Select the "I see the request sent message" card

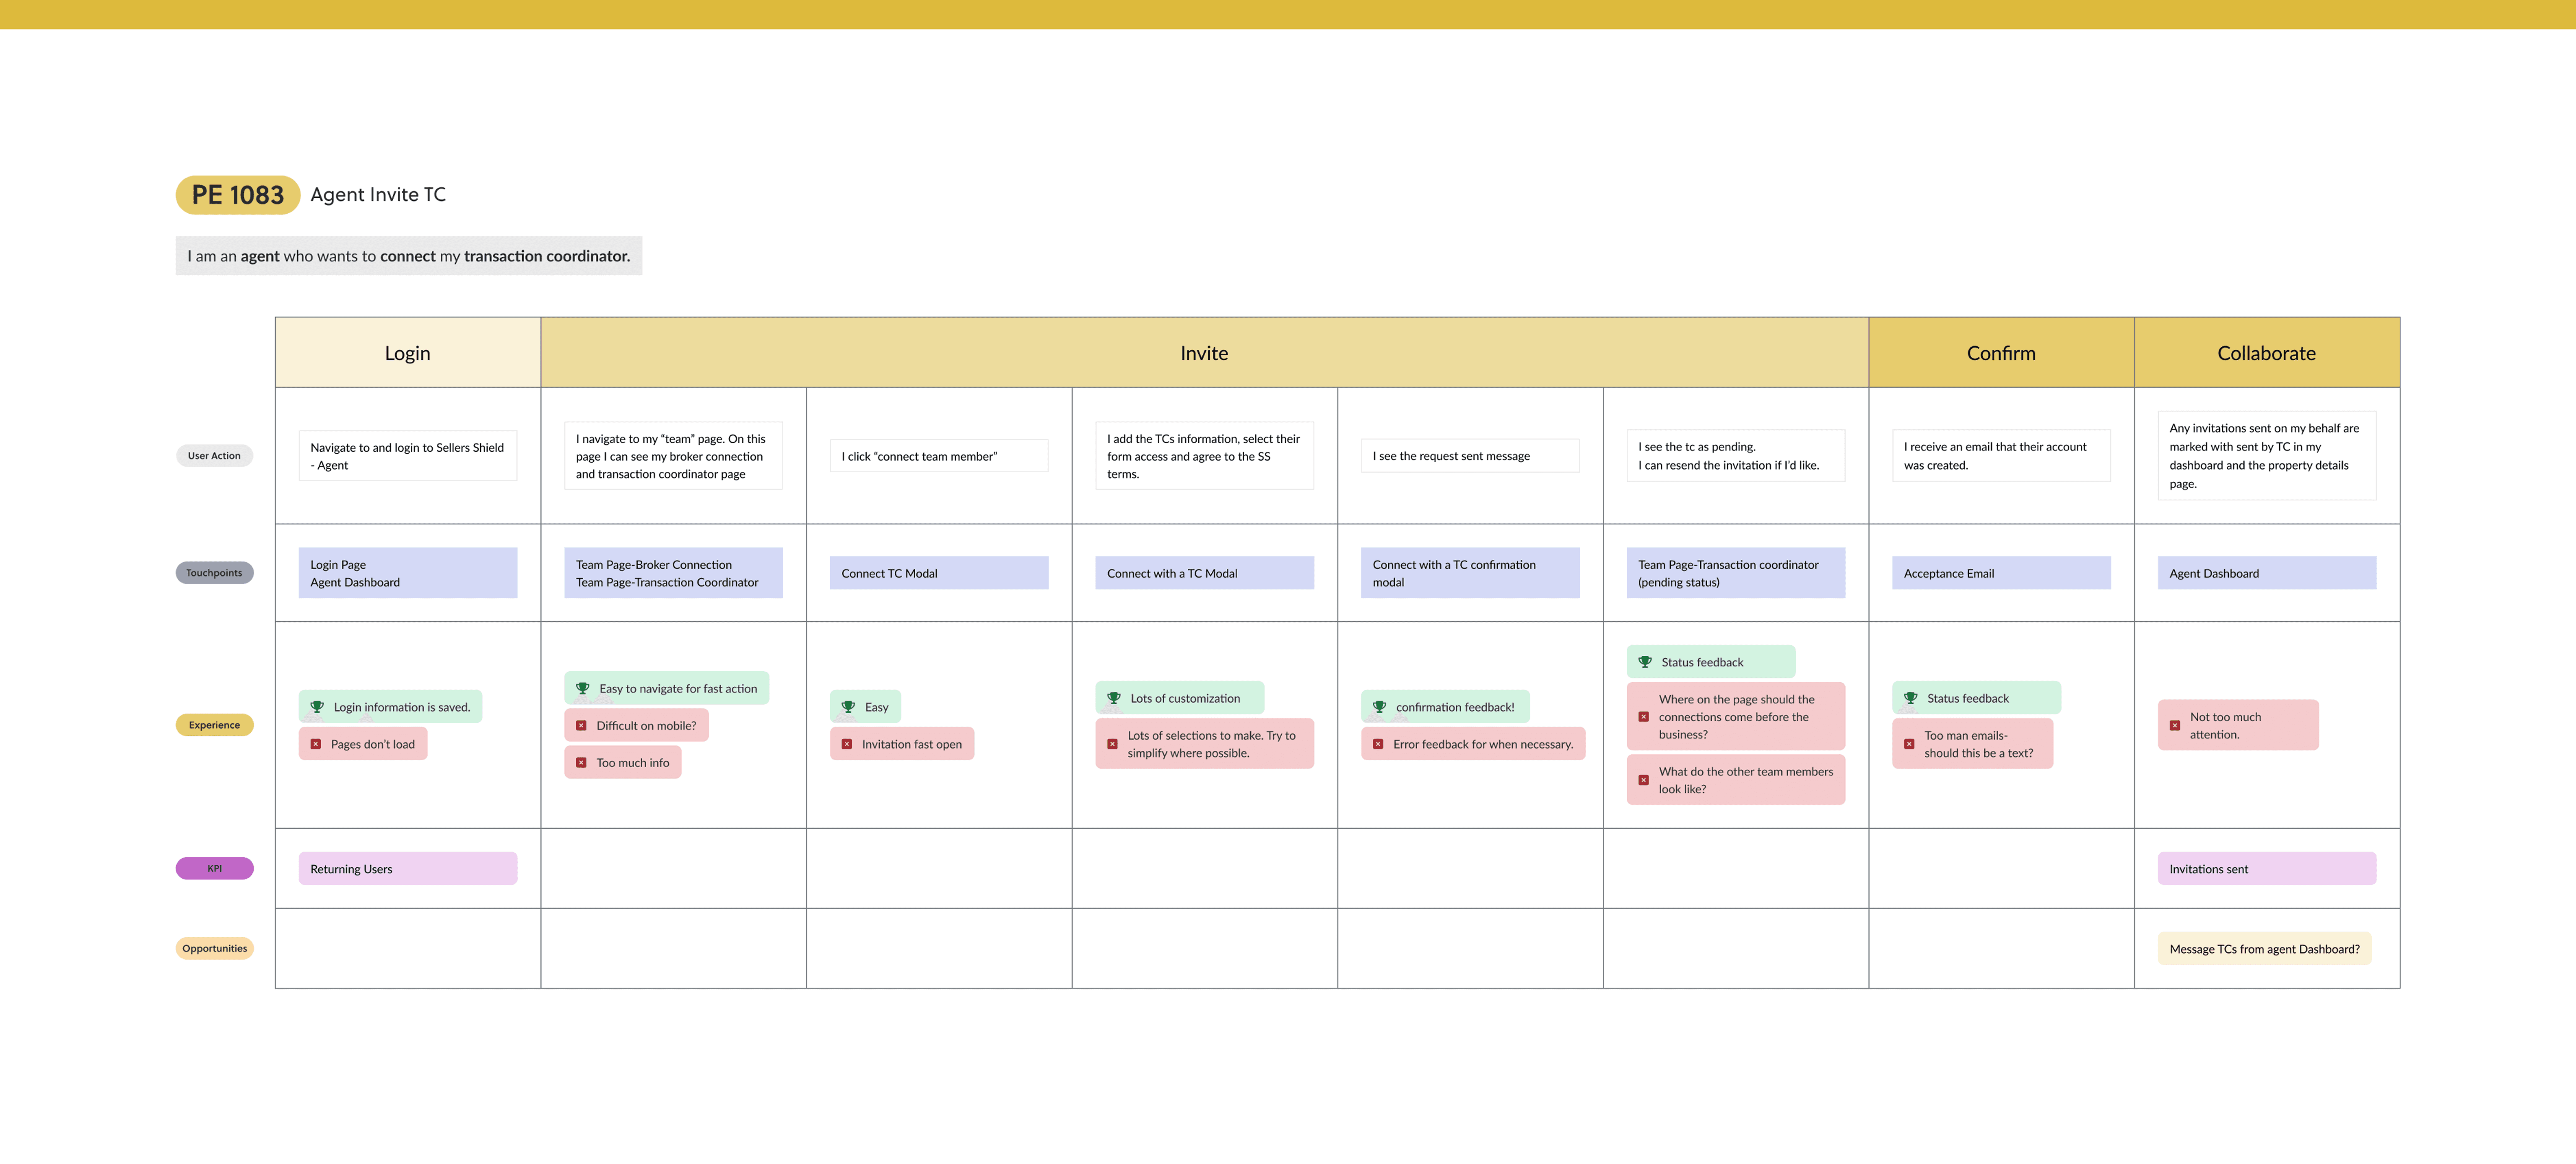[1470, 455]
